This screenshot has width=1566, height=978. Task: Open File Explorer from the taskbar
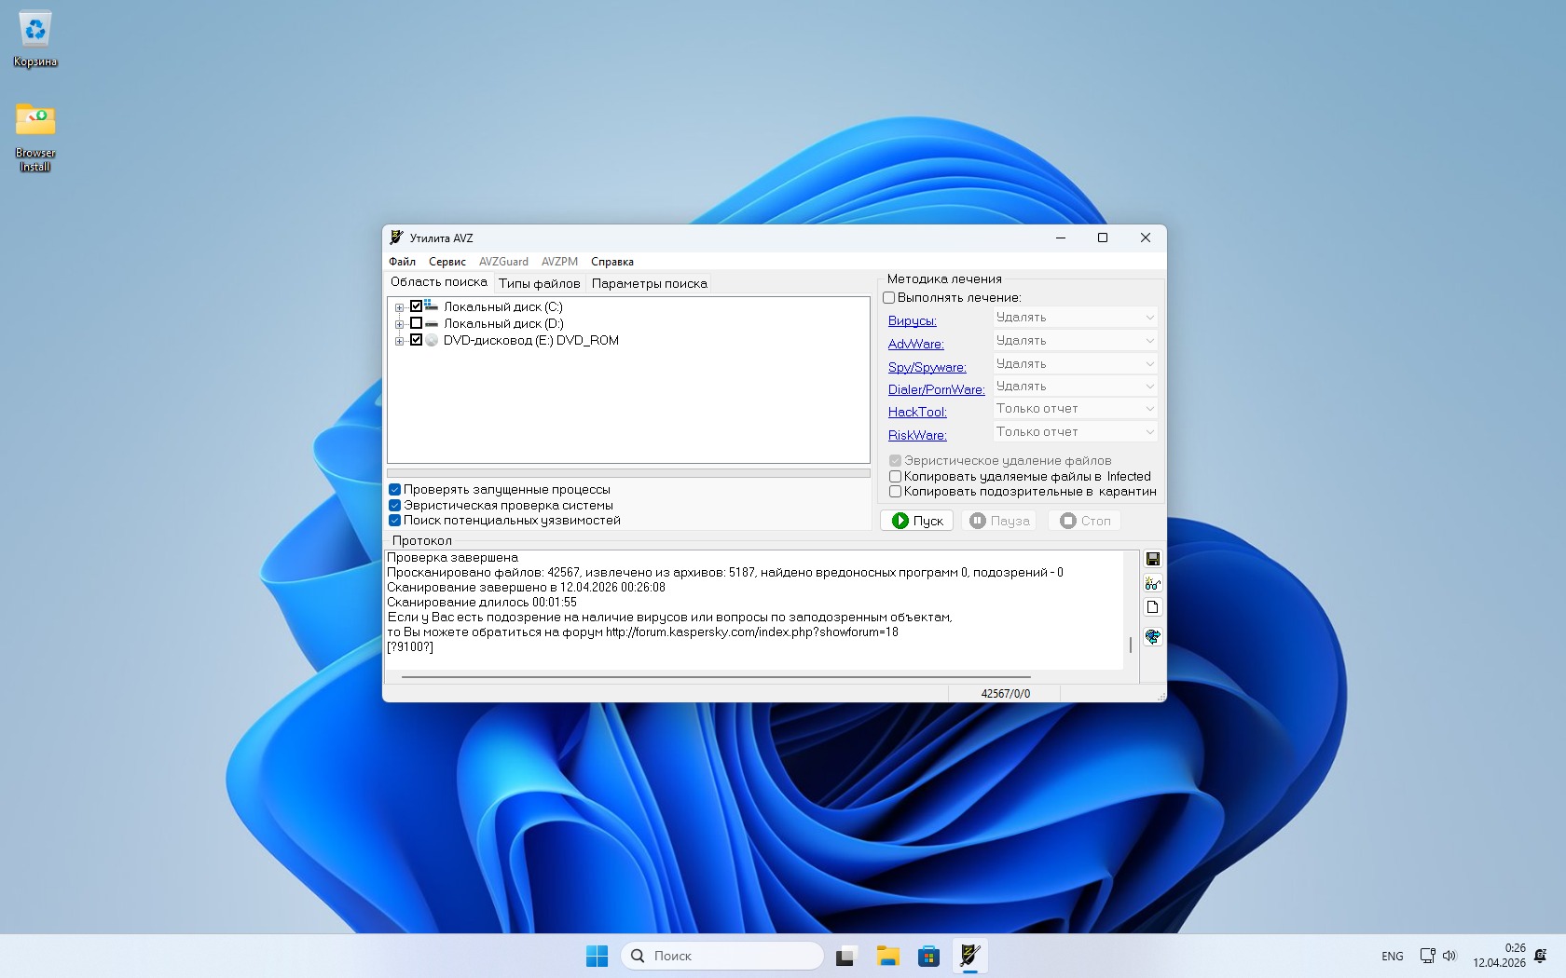pyautogui.click(x=887, y=956)
